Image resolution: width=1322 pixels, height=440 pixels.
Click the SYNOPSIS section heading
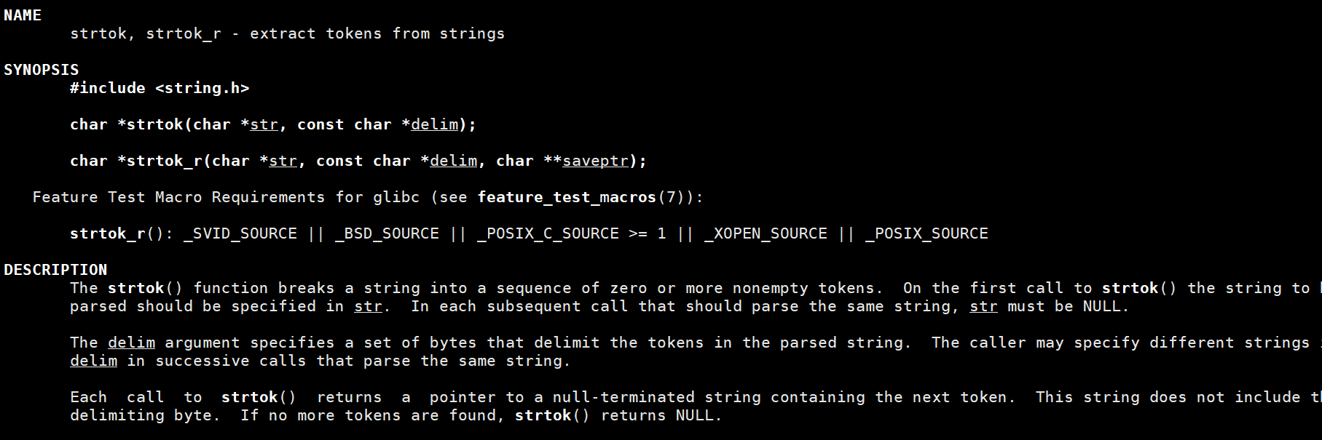click(x=42, y=70)
